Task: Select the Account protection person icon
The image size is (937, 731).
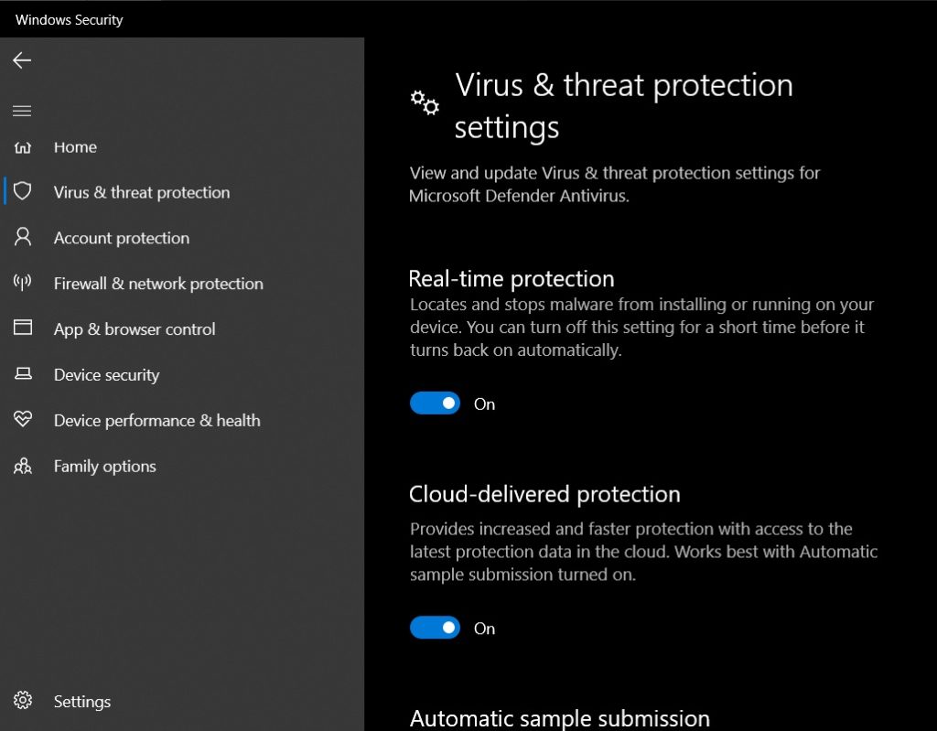Action: pos(22,238)
